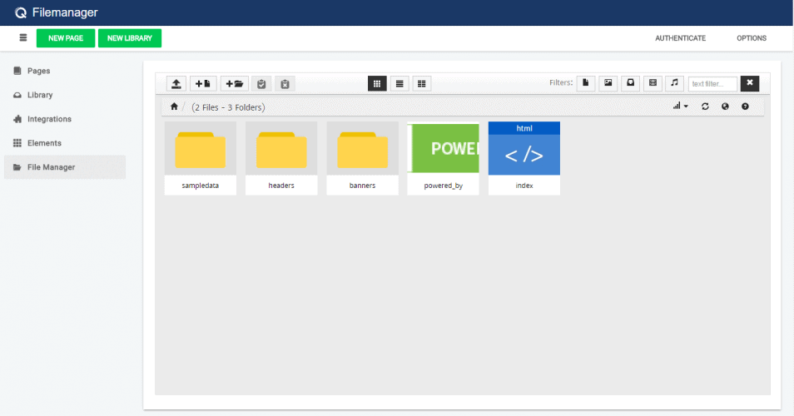The width and height of the screenshot is (794, 416).
Task: Open the sorting dropdown
Action: click(x=681, y=106)
